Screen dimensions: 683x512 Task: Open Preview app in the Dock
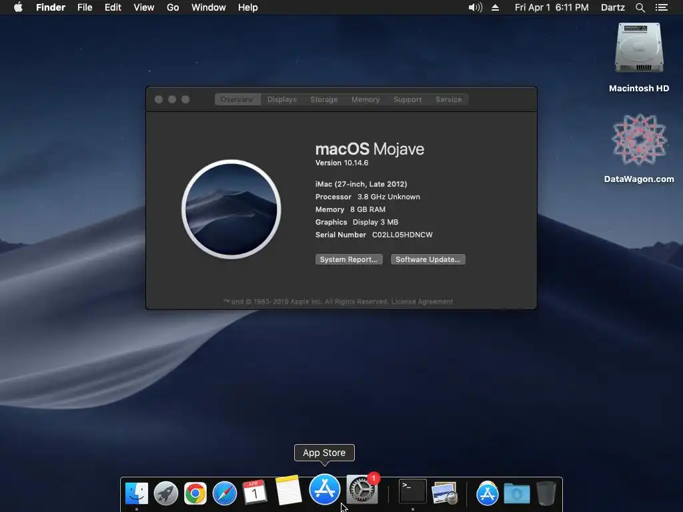444,493
